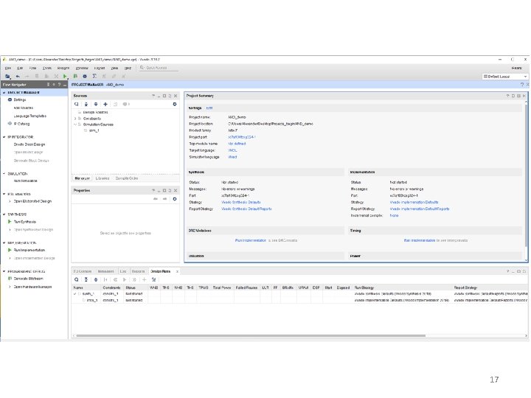Image resolution: width=531 pixels, height=398 pixels.
Task: Click Expand All icon in Sources panel
Action: pyautogui.click(x=96, y=104)
